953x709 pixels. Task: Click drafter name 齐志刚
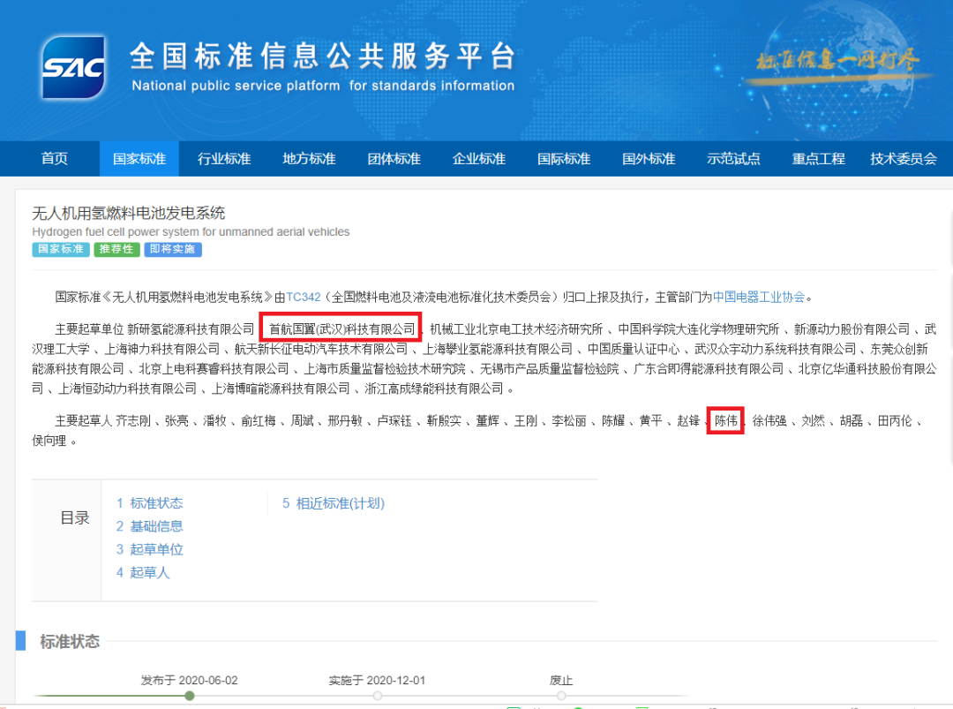pyautogui.click(x=133, y=421)
